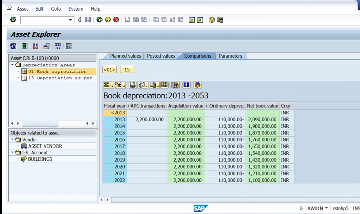The width and height of the screenshot is (360, 214).
Task: Click the grid-with-arrow icon in the Asset Explorer toolbar
Action: point(47,46)
